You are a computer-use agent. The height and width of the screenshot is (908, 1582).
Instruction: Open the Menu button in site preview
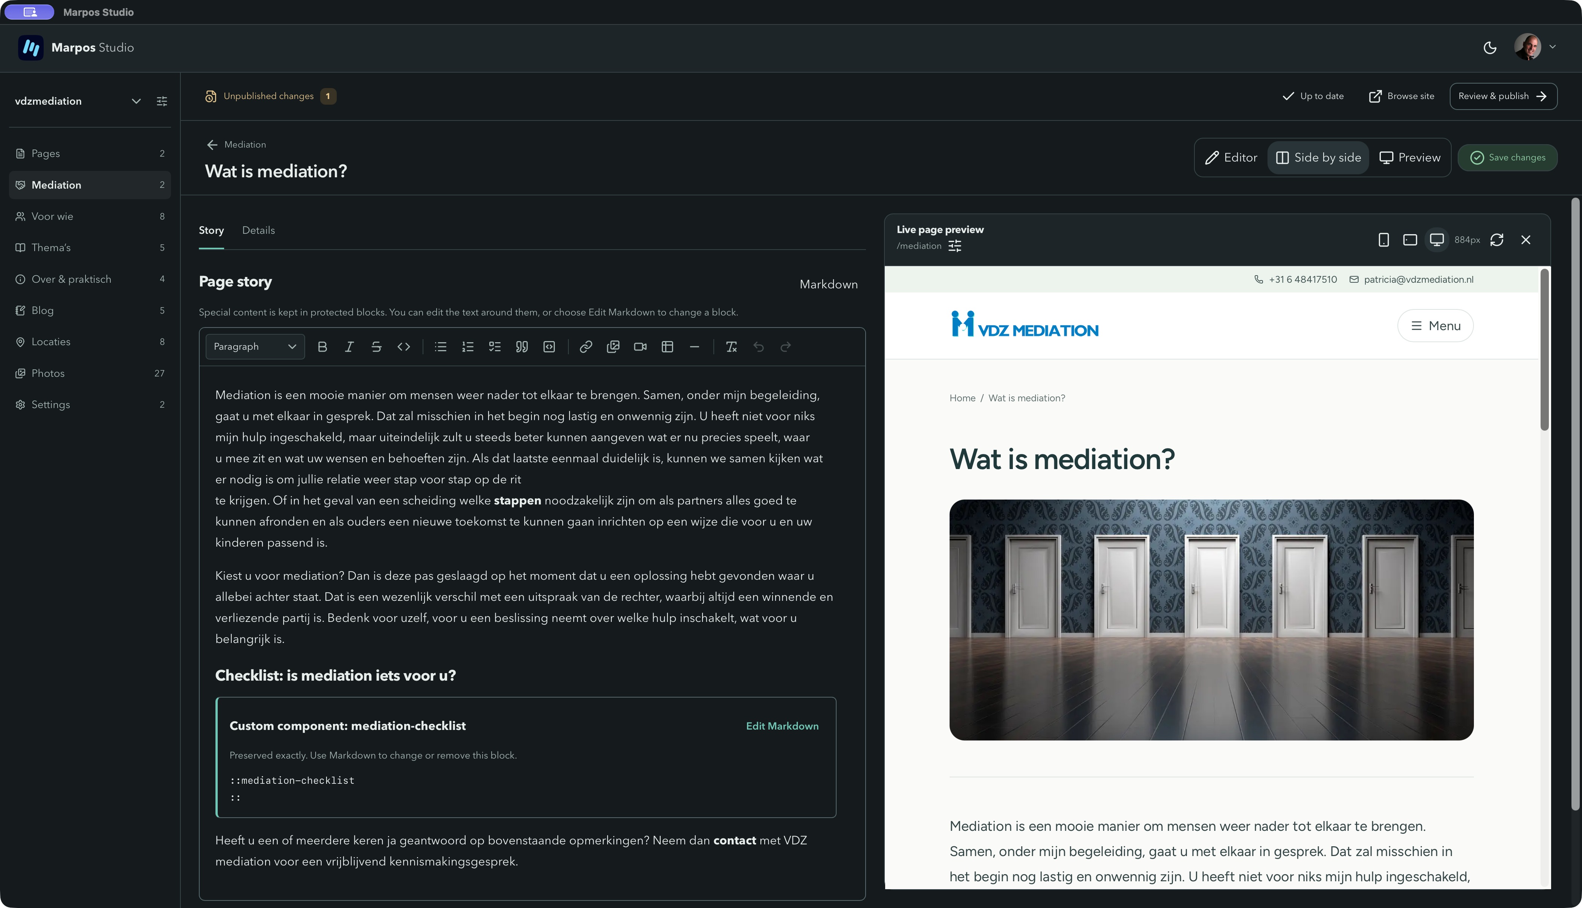click(x=1435, y=326)
